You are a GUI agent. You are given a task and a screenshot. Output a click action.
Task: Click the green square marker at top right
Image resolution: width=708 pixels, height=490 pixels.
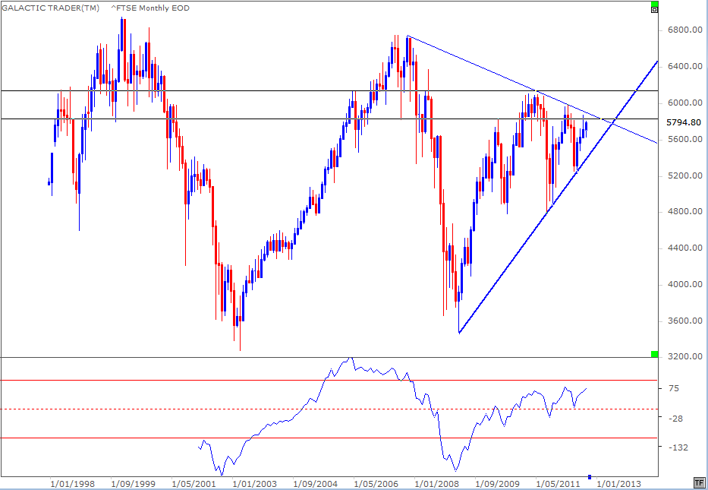pos(654,5)
